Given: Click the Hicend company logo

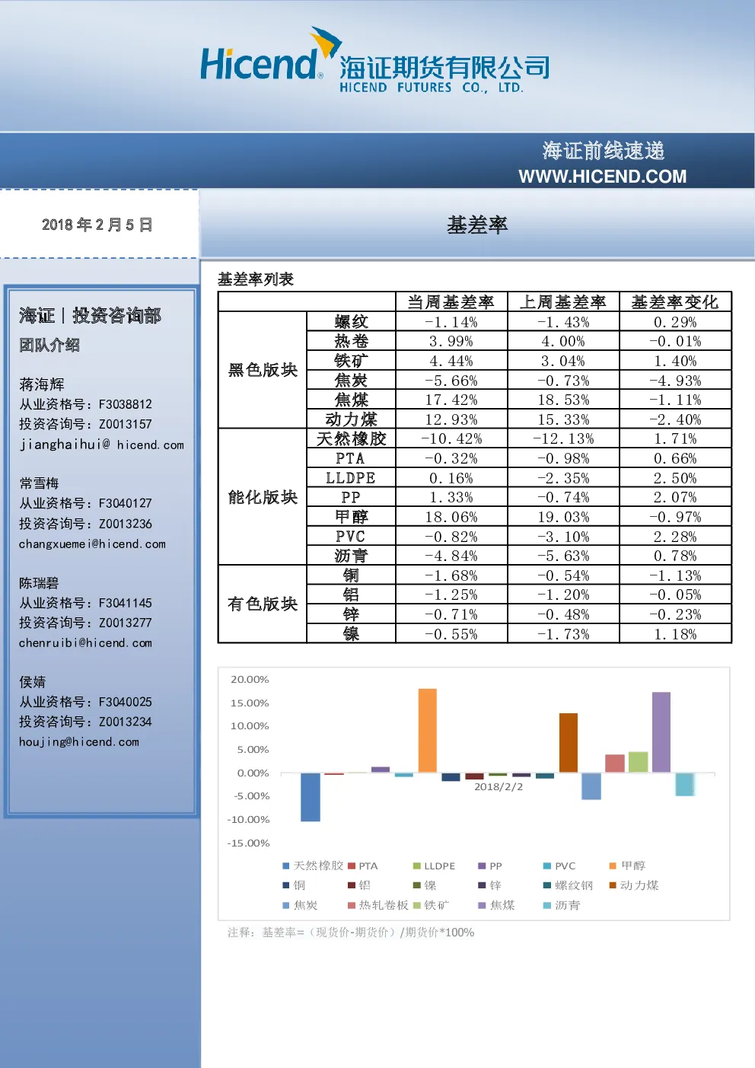Looking at the screenshot, I should (374, 60).
